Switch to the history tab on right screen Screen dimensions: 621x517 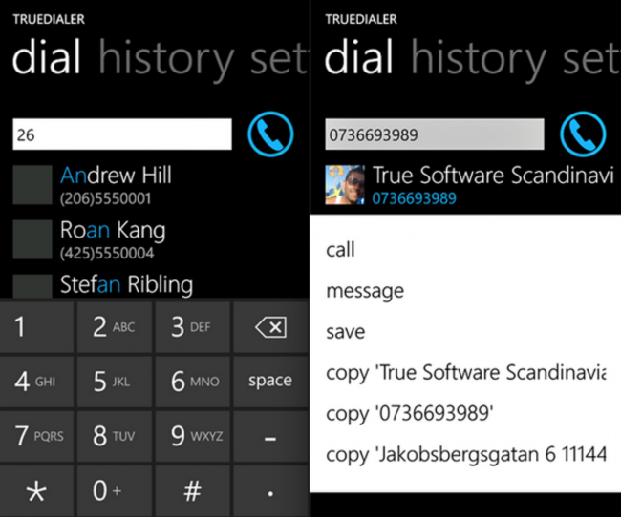(477, 59)
